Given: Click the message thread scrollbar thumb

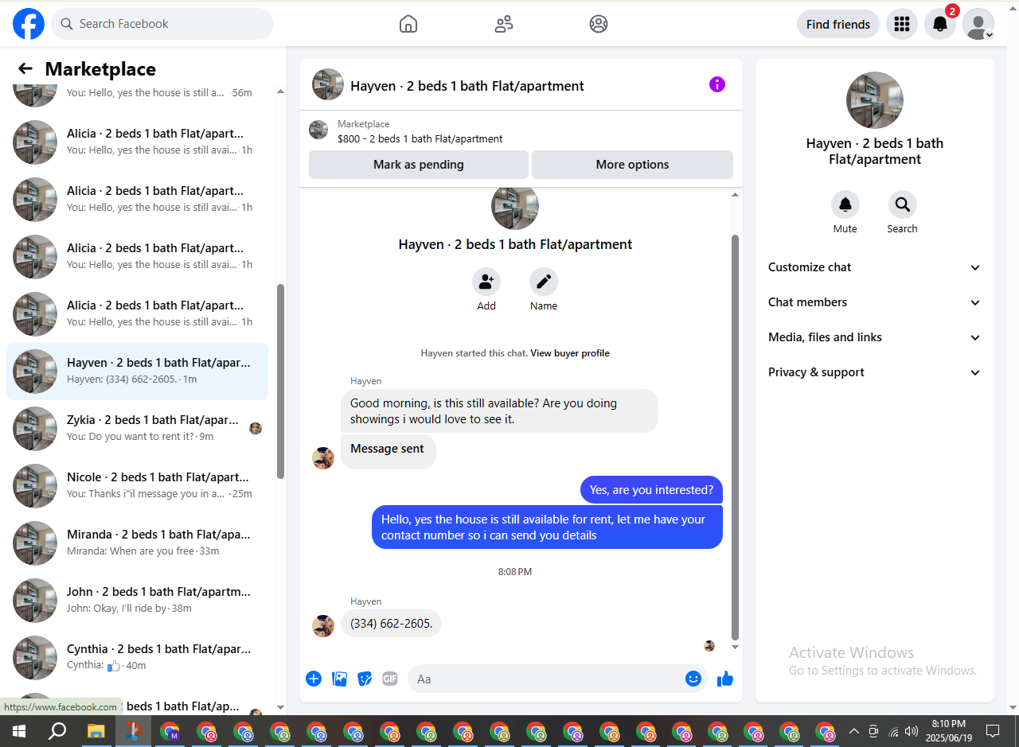Looking at the screenshot, I should click(x=736, y=438).
